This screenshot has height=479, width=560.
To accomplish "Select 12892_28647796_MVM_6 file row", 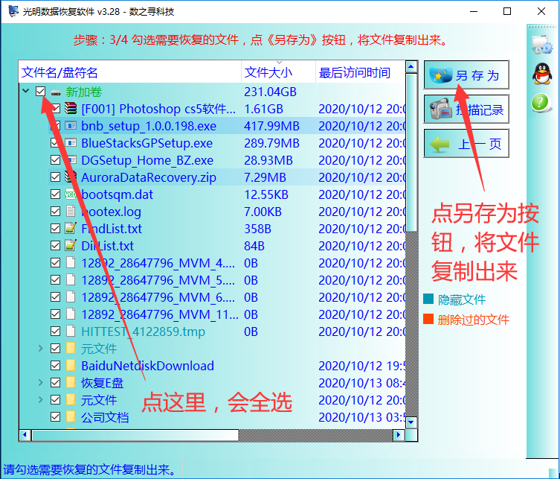I will [x=227, y=297].
